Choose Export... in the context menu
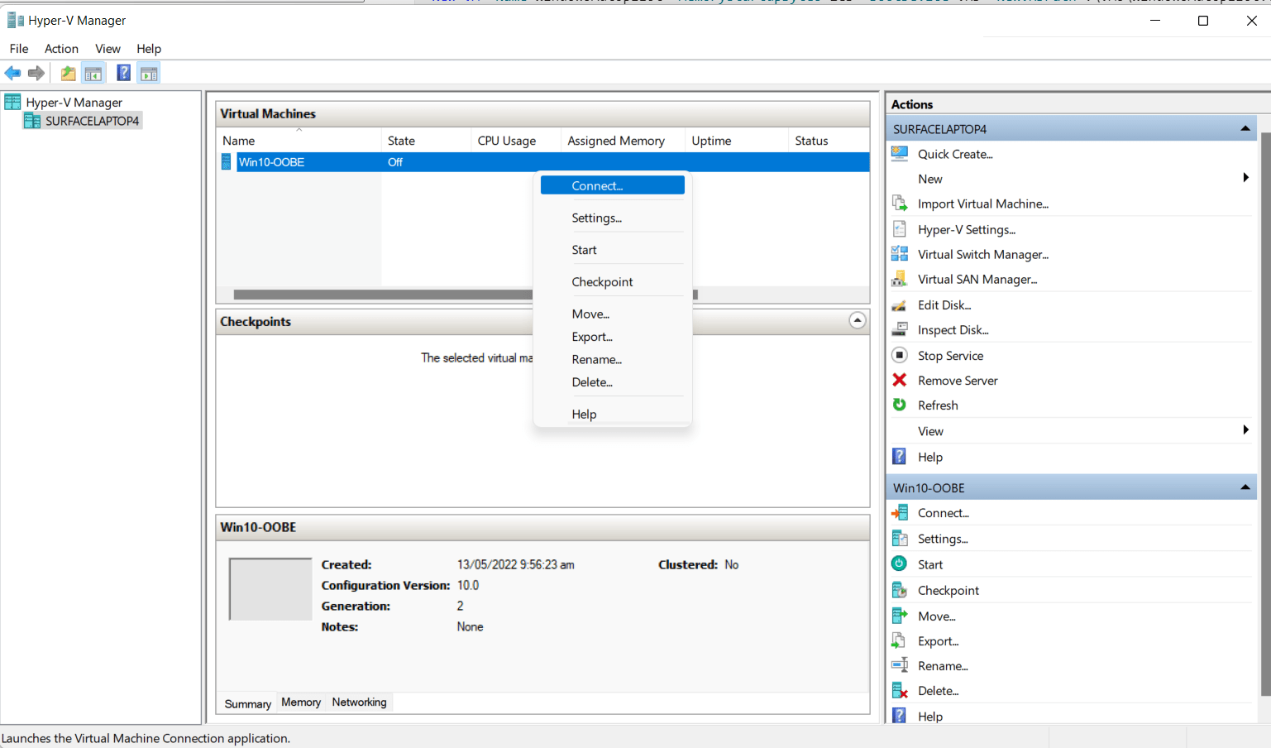Viewport: 1271px width, 748px height. pos(613,337)
